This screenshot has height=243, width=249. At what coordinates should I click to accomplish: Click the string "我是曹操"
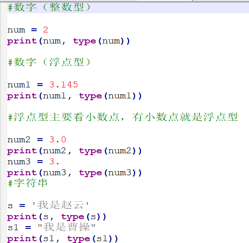[67, 227]
